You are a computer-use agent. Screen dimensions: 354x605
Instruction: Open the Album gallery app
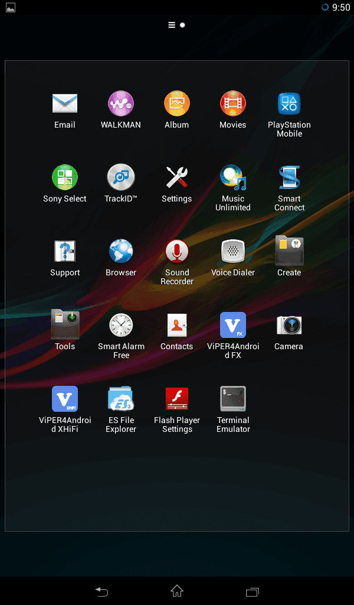[177, 103]
